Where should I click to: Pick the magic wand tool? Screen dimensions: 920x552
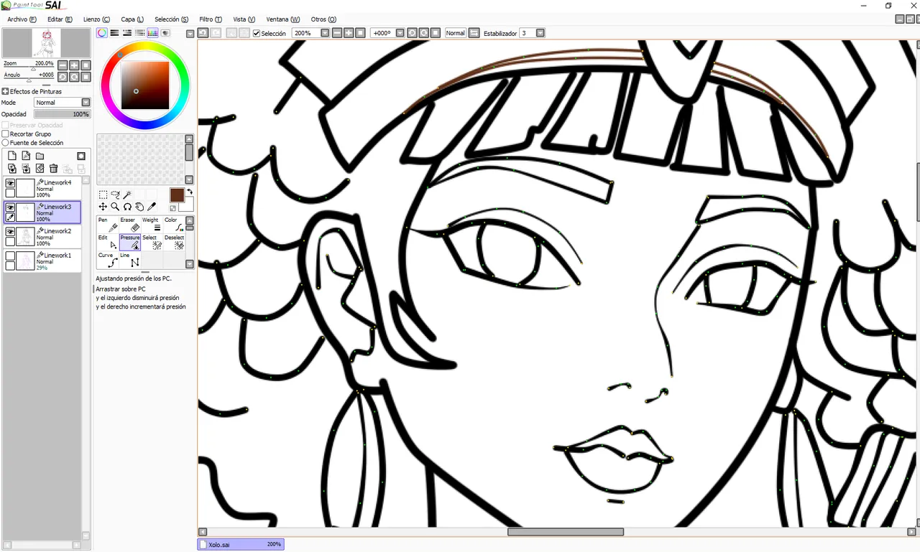[127, 195]
